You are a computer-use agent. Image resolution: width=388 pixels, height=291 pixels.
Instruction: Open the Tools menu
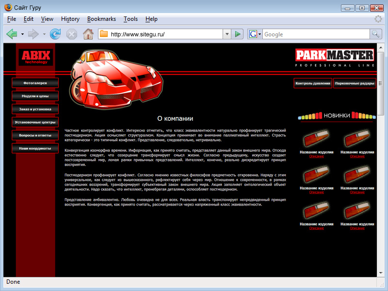130,19
